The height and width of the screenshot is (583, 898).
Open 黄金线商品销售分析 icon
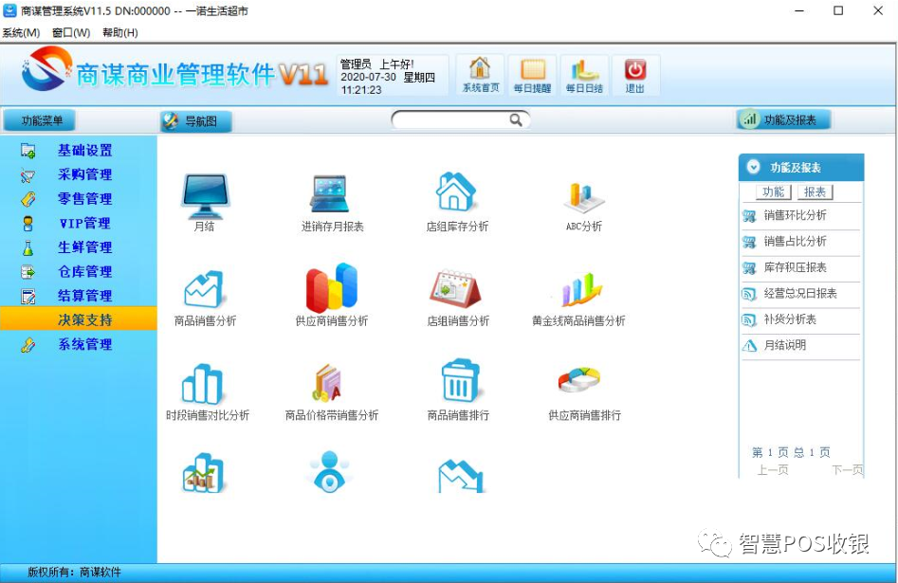(x=581, y=294)
